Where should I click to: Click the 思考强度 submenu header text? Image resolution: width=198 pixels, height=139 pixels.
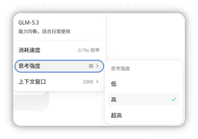120,68
